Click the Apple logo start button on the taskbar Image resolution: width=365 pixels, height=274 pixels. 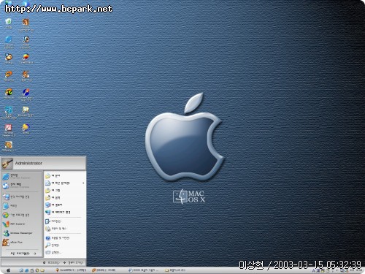(9, 270)
